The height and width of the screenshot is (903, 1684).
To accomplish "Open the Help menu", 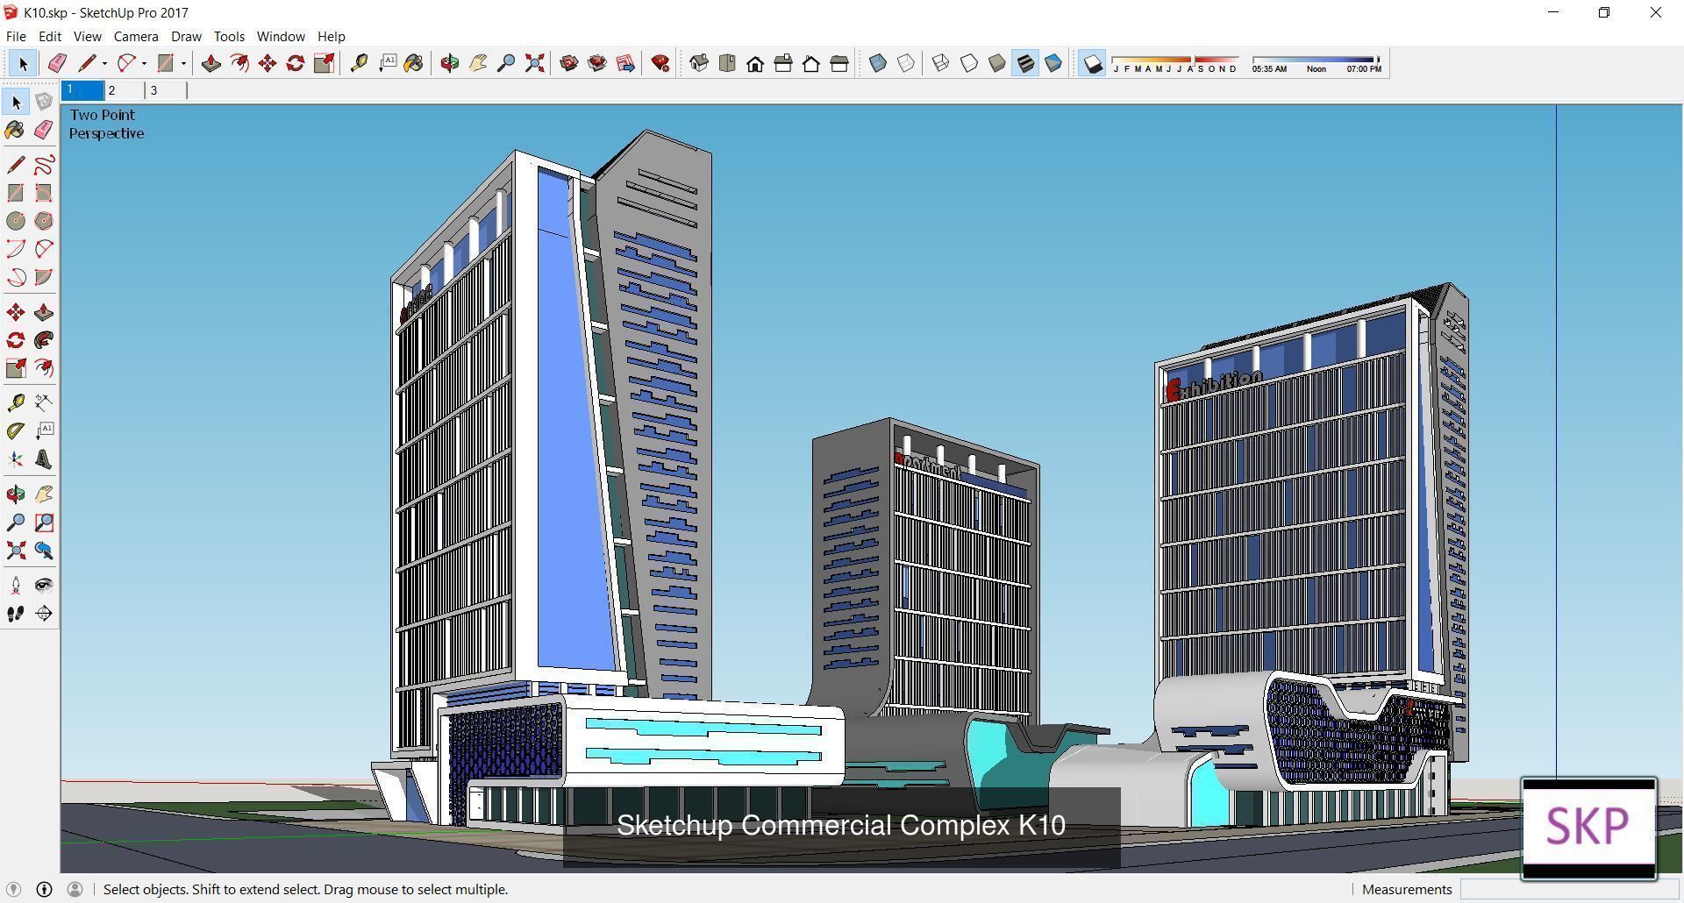I will (331, 36).
